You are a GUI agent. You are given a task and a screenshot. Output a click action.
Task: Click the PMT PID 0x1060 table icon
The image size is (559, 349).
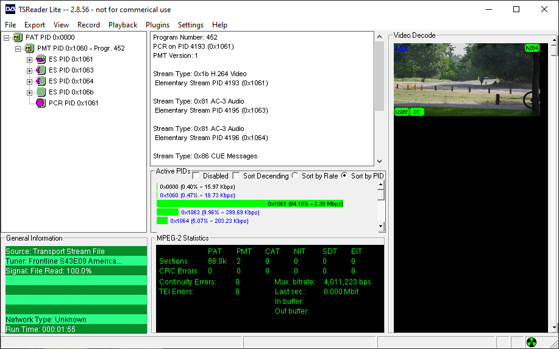29,48
